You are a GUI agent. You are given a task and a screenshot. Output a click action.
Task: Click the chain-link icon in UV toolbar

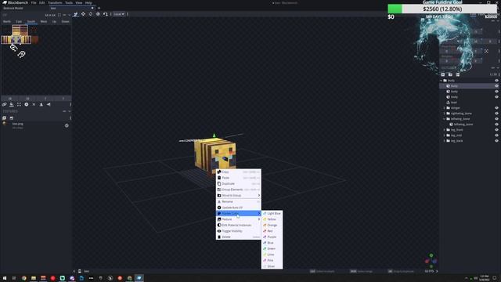pos(4,104)
